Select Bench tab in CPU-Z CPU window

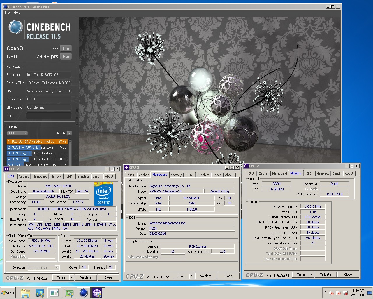pyautogui.click(x=97, y=176)
